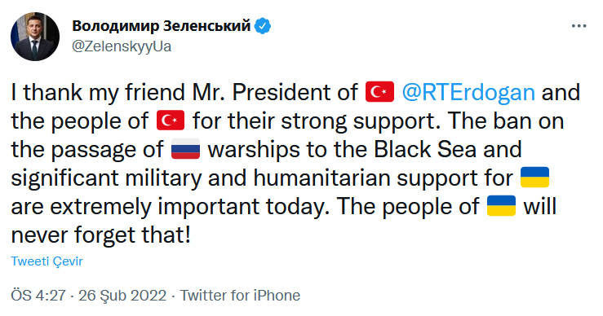The height and width of the screenshot is (316, 603).
Task: Click the Володимир Зеленський display name
Action: point(162,26)
